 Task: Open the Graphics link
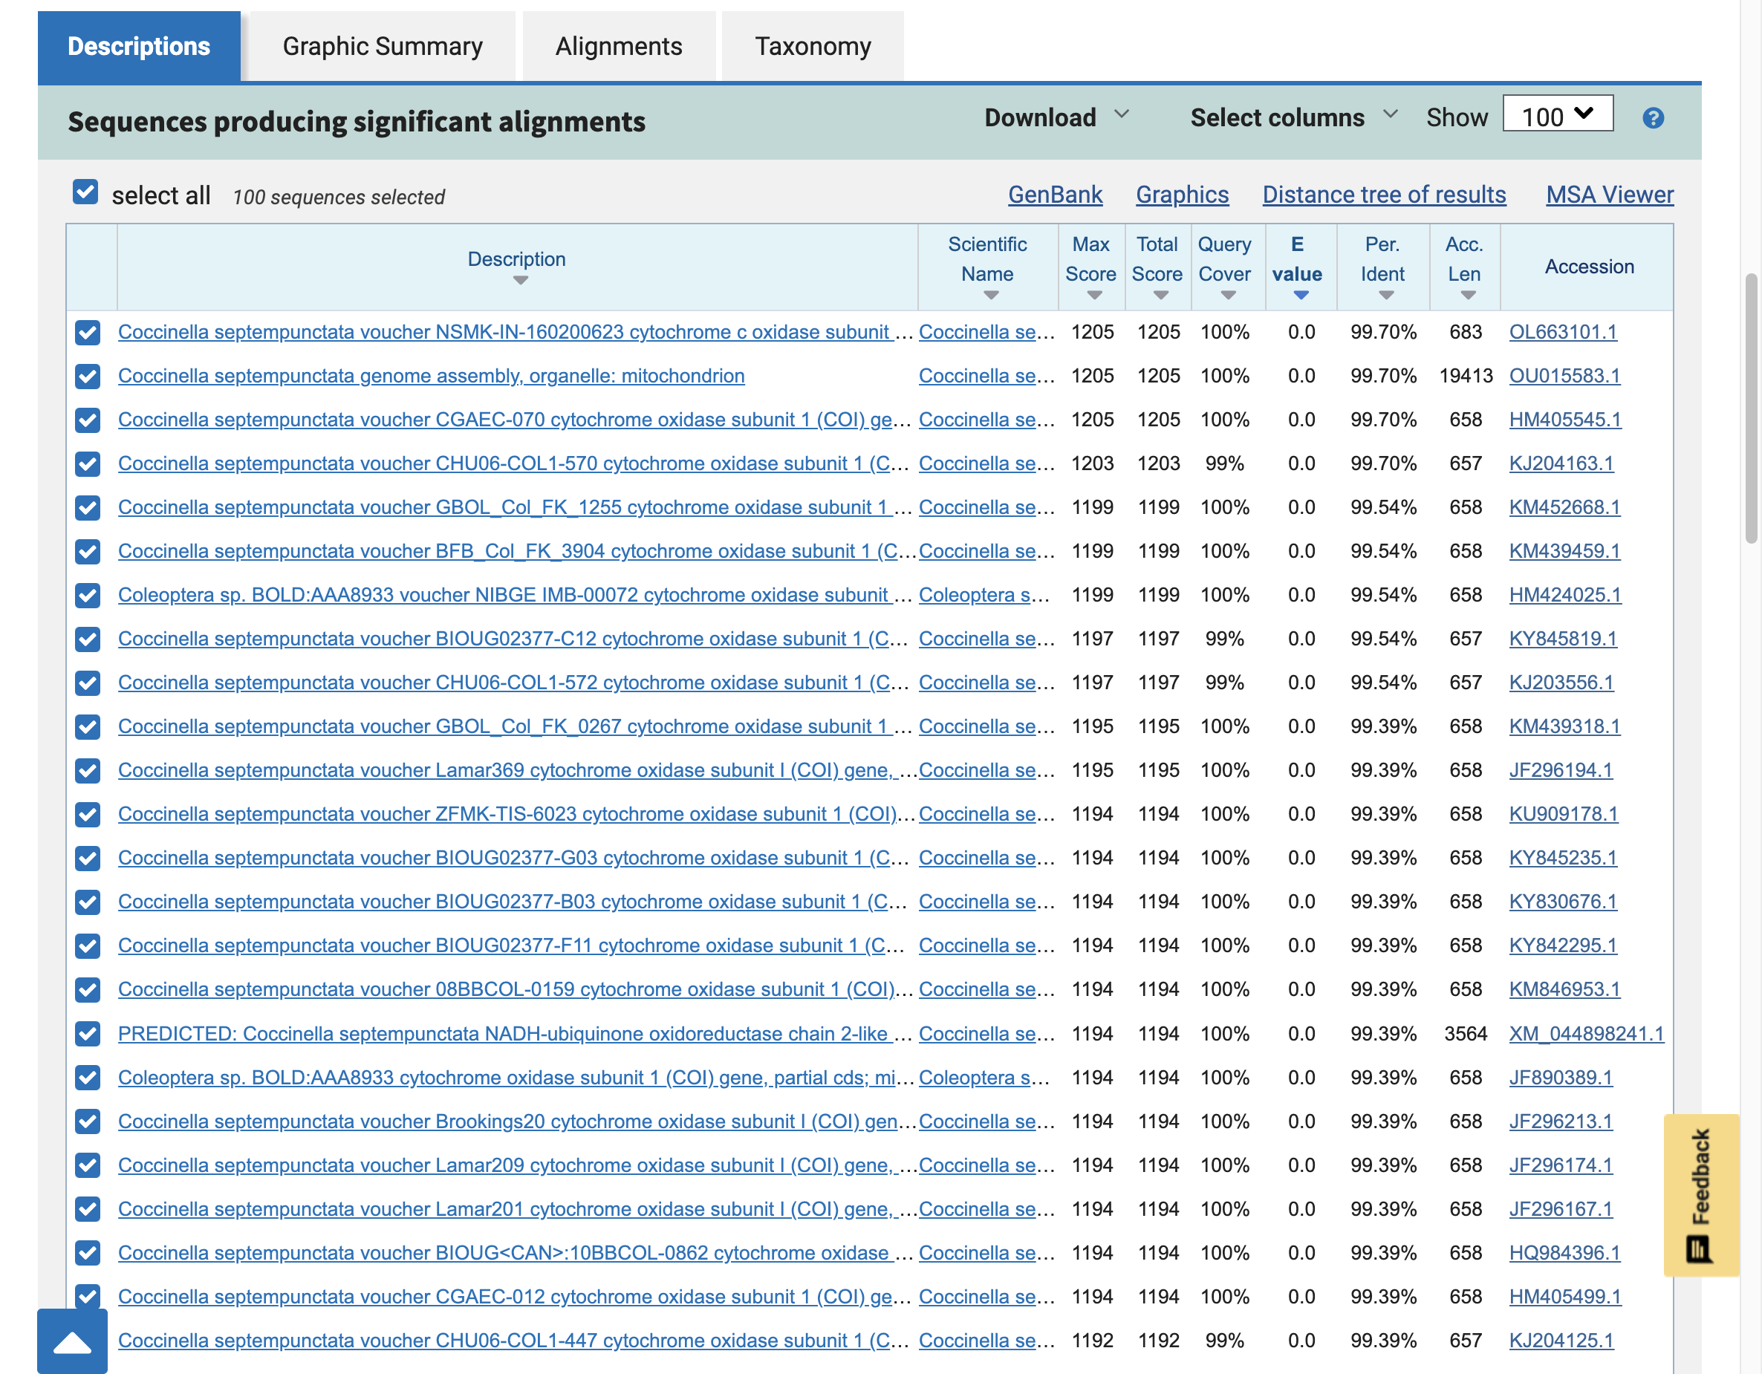coord(1182,195)
